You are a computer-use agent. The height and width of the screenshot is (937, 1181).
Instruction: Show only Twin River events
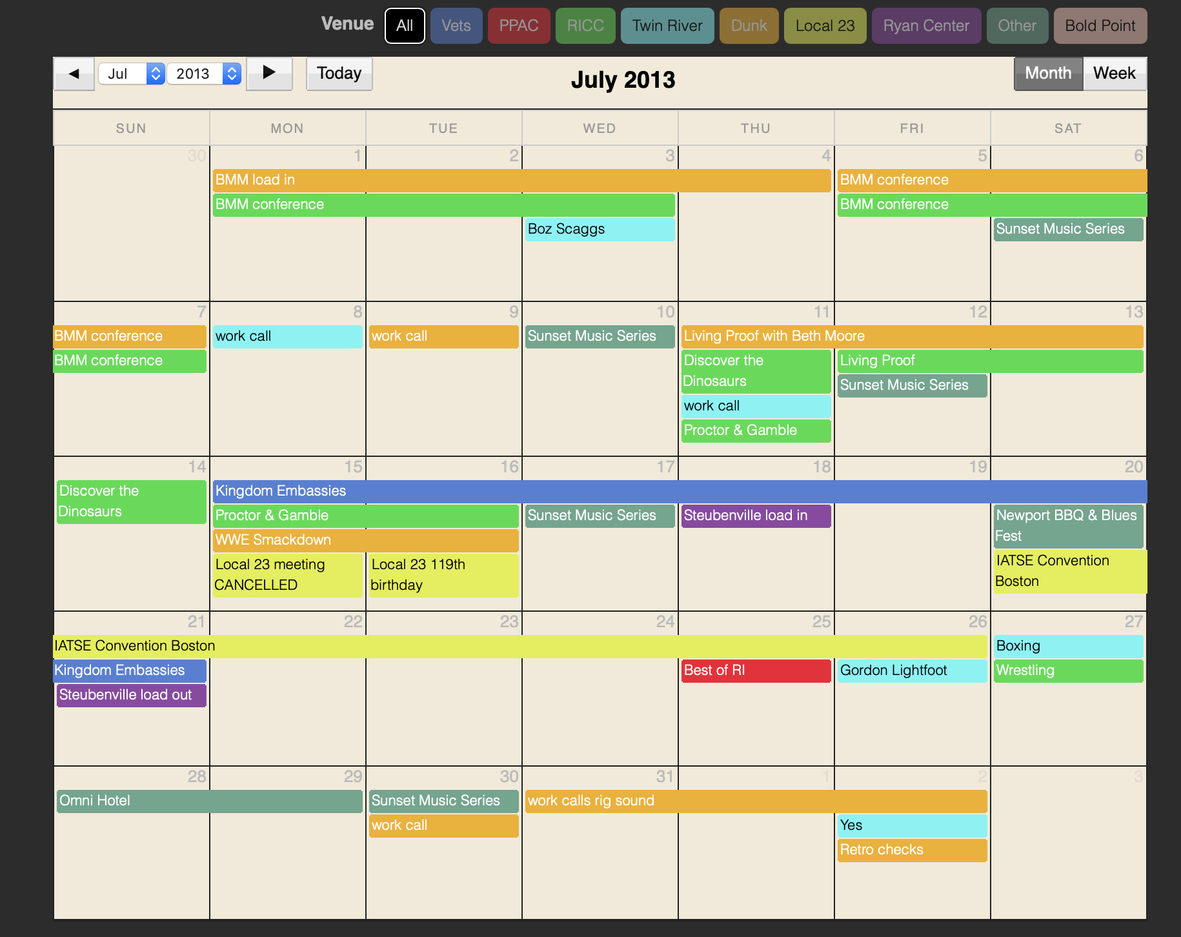tap(667, 26)
